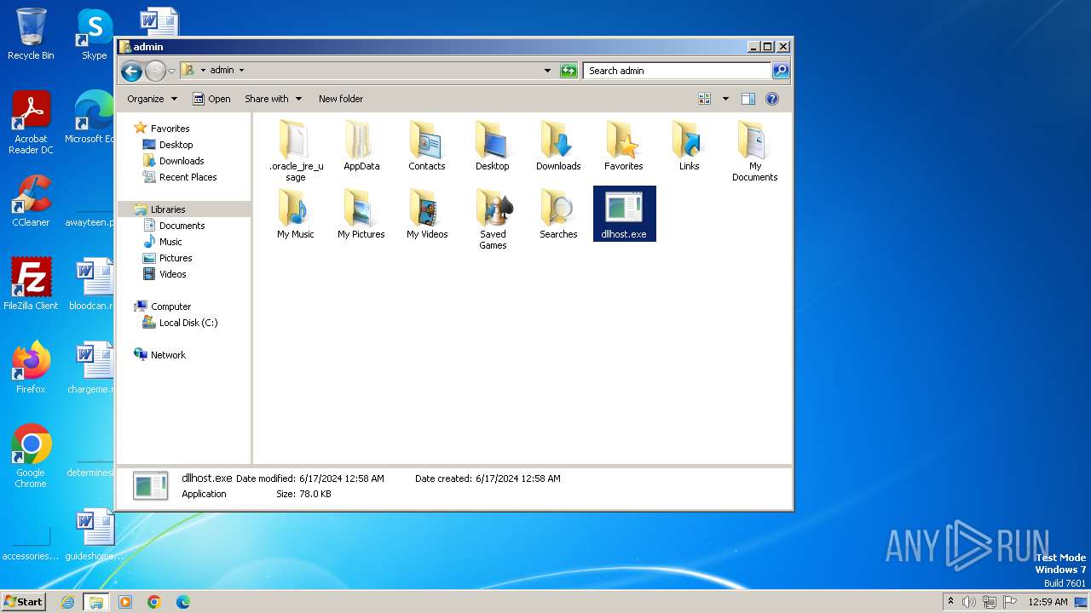Open the view options dropdown arrow
Image resolution: width=1091 pixels, height=613 pixels.
pyautogui.click(x=725, y=99)
